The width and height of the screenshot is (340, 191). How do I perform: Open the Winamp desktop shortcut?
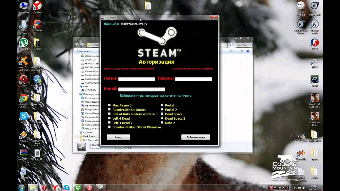(x=23, y=136)
